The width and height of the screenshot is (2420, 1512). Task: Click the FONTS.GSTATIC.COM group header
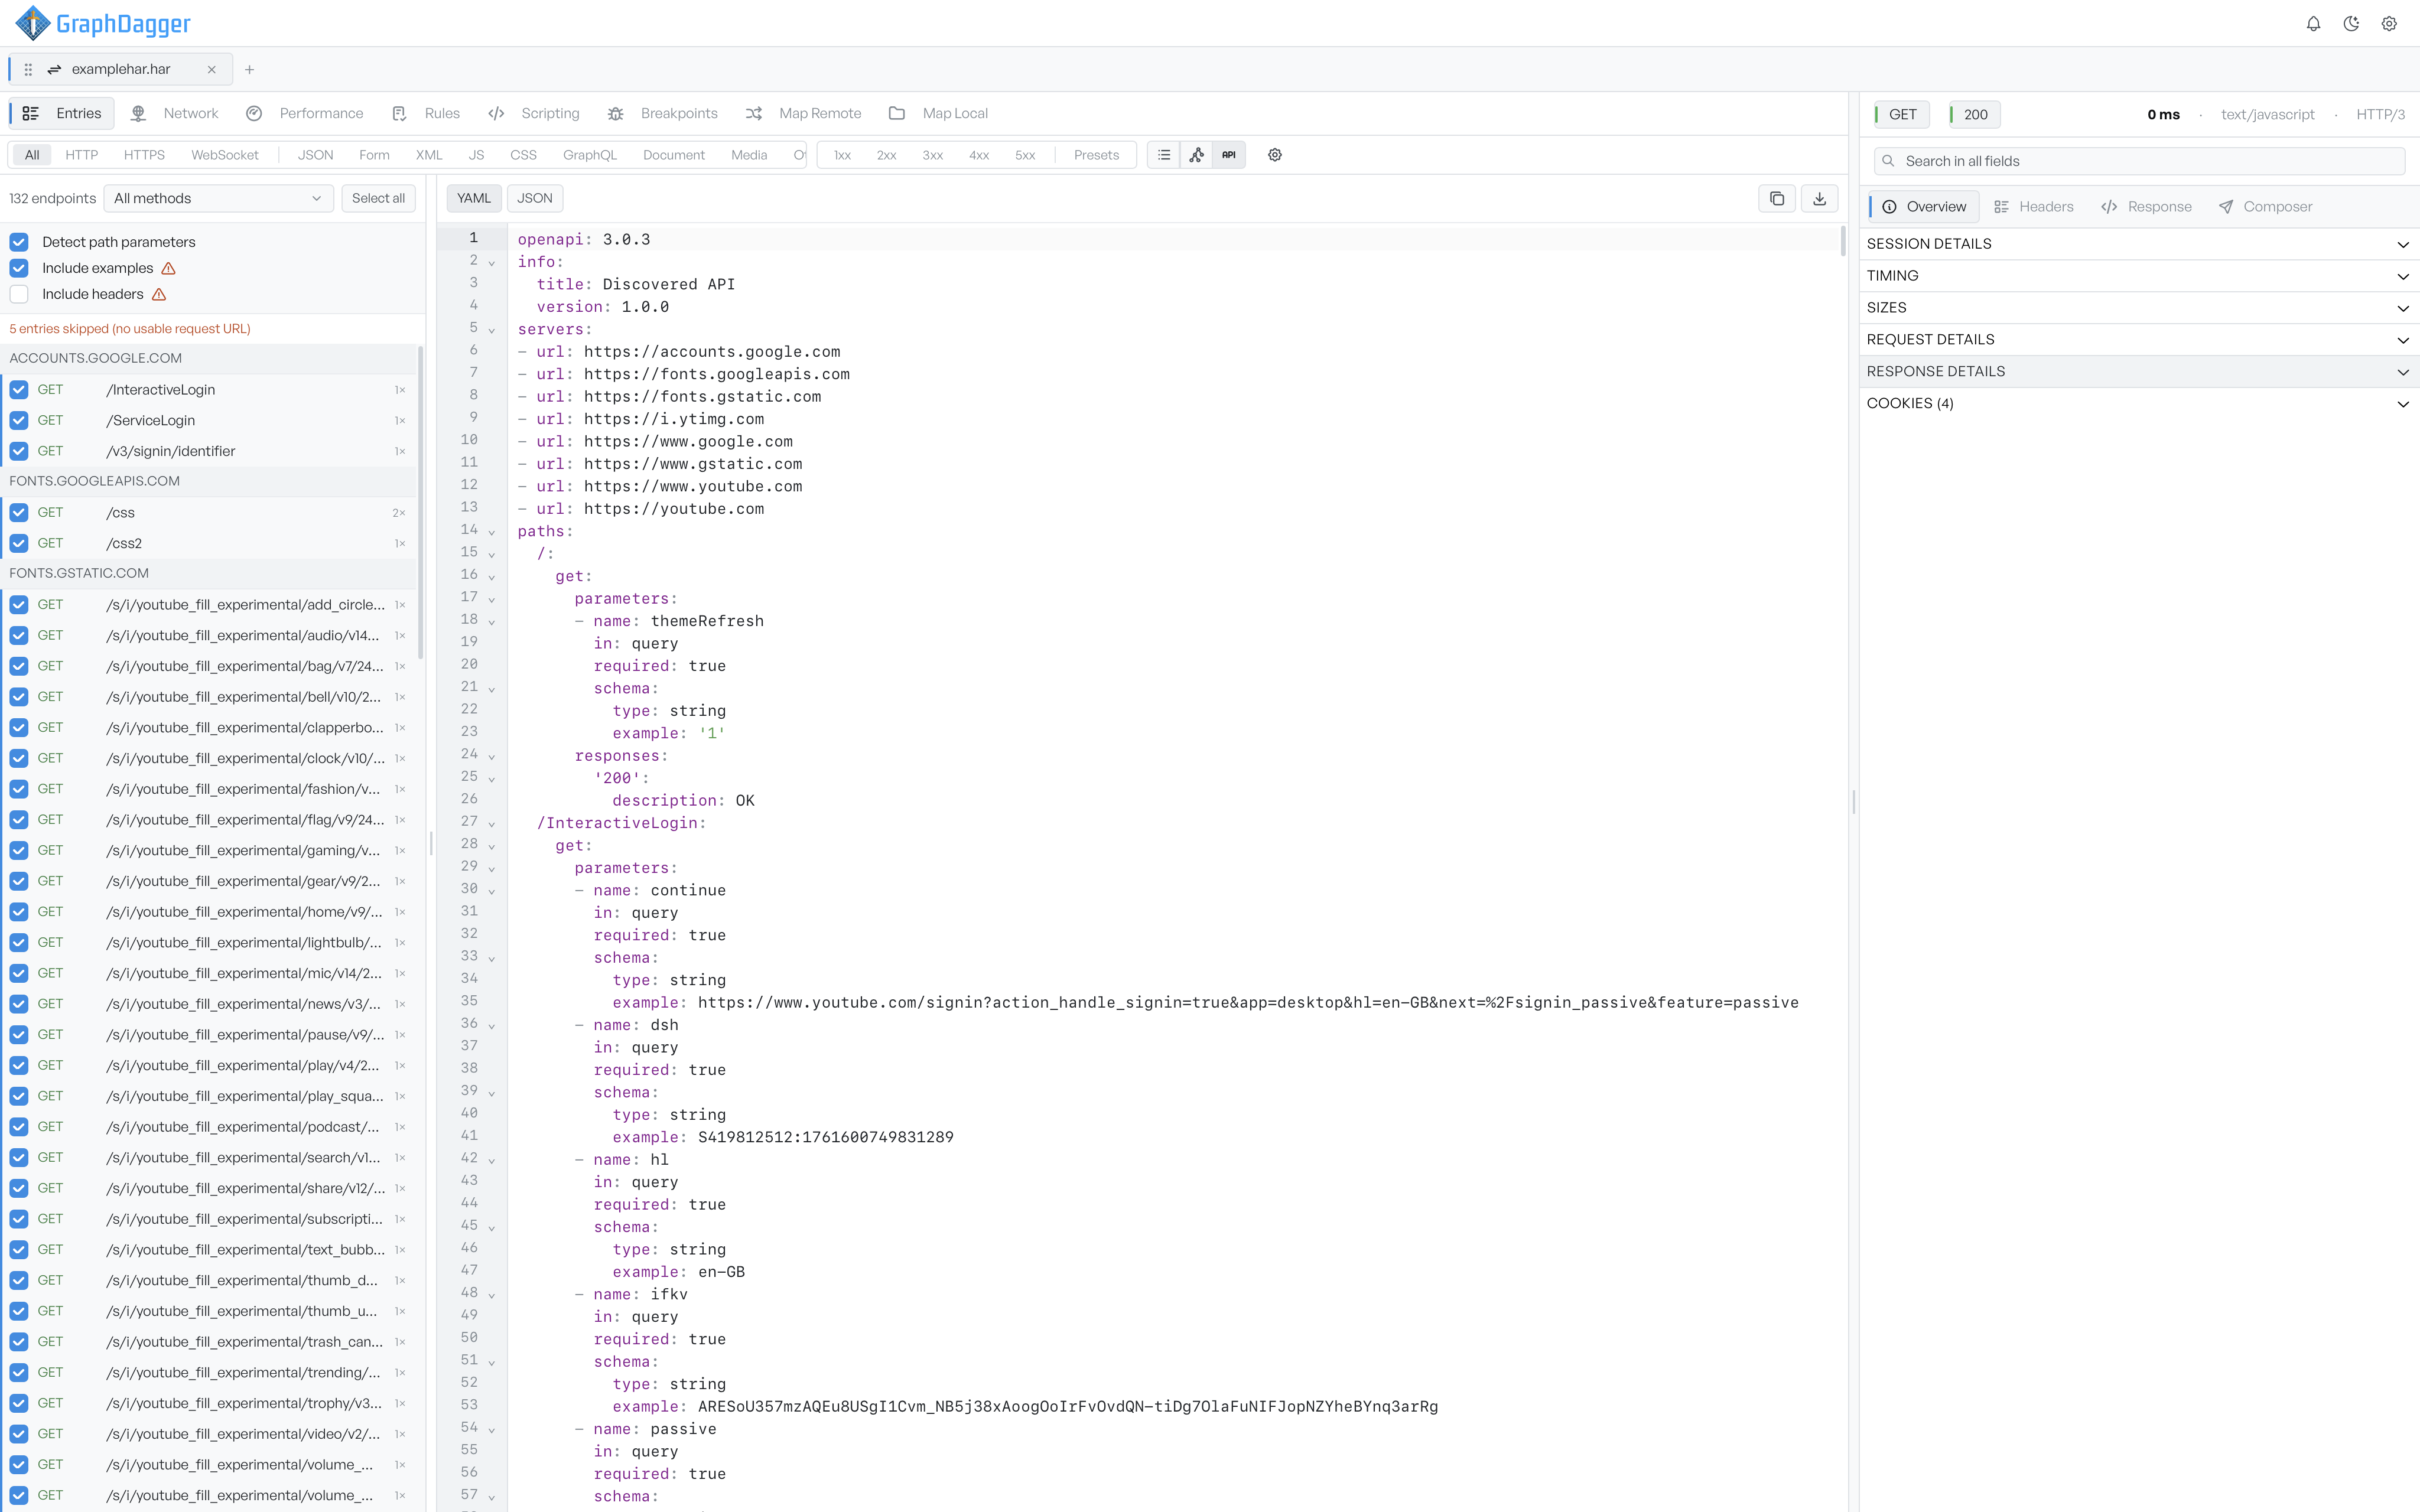tap(208, 573)
